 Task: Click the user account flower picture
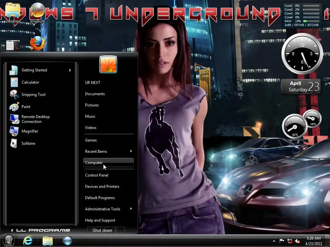pyautogui.click(x=108, y=64)
